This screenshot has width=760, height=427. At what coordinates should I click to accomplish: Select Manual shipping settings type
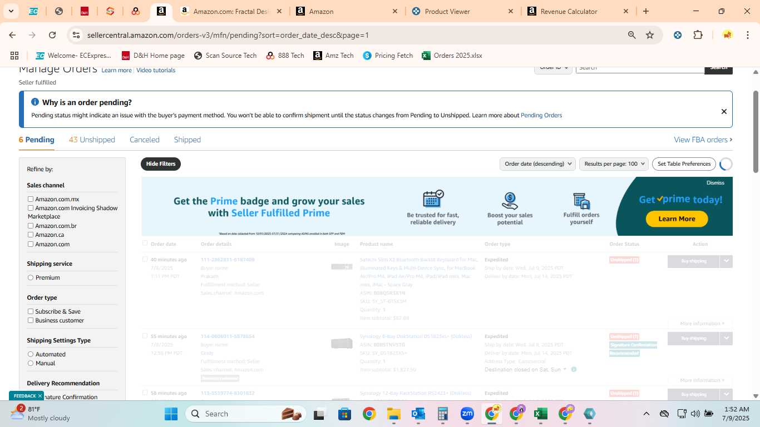pos(31,363)
